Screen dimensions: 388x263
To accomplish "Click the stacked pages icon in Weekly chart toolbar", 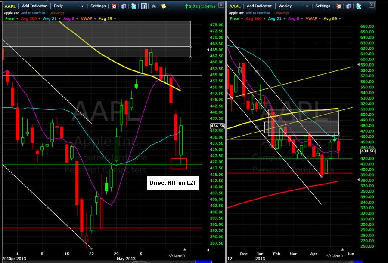I will [x=349, y=6].
